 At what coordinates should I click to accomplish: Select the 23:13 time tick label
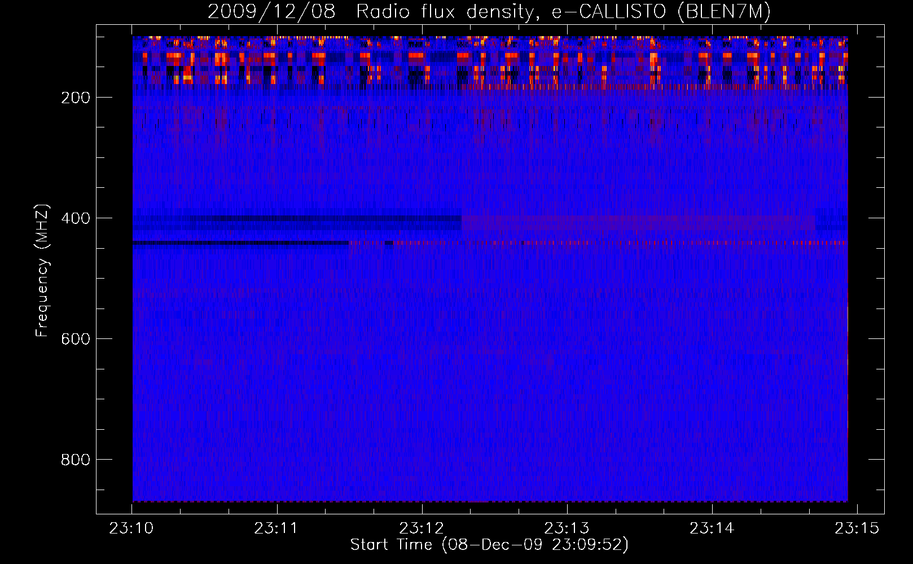[x=567, y=528]
